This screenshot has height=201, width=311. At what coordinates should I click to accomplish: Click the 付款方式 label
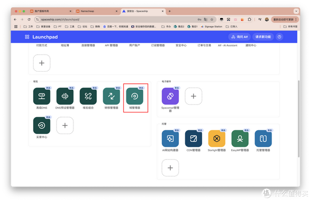[x=42, y=45]
